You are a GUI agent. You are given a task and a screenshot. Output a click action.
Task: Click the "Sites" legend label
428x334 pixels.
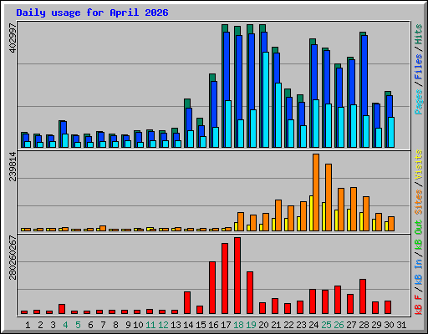(419, 202)
